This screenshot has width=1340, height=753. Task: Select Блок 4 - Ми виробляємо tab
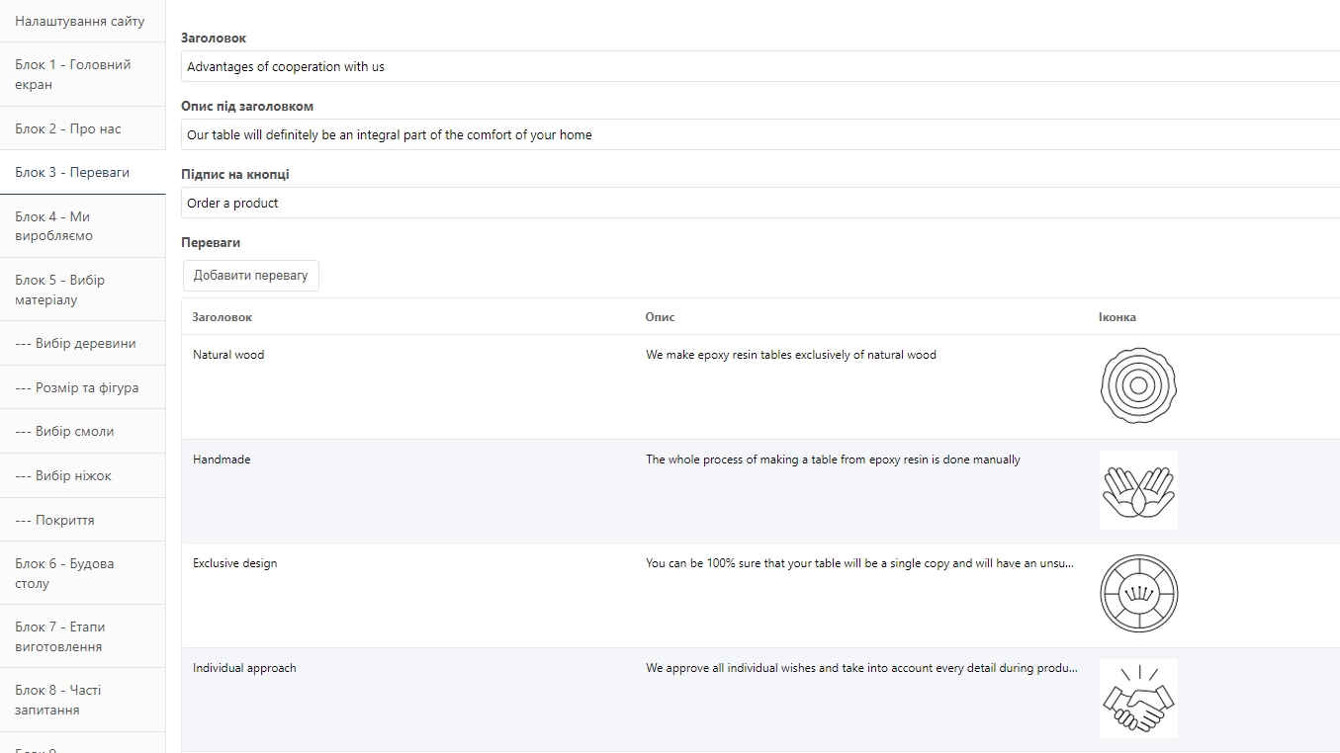coord(82,226)
